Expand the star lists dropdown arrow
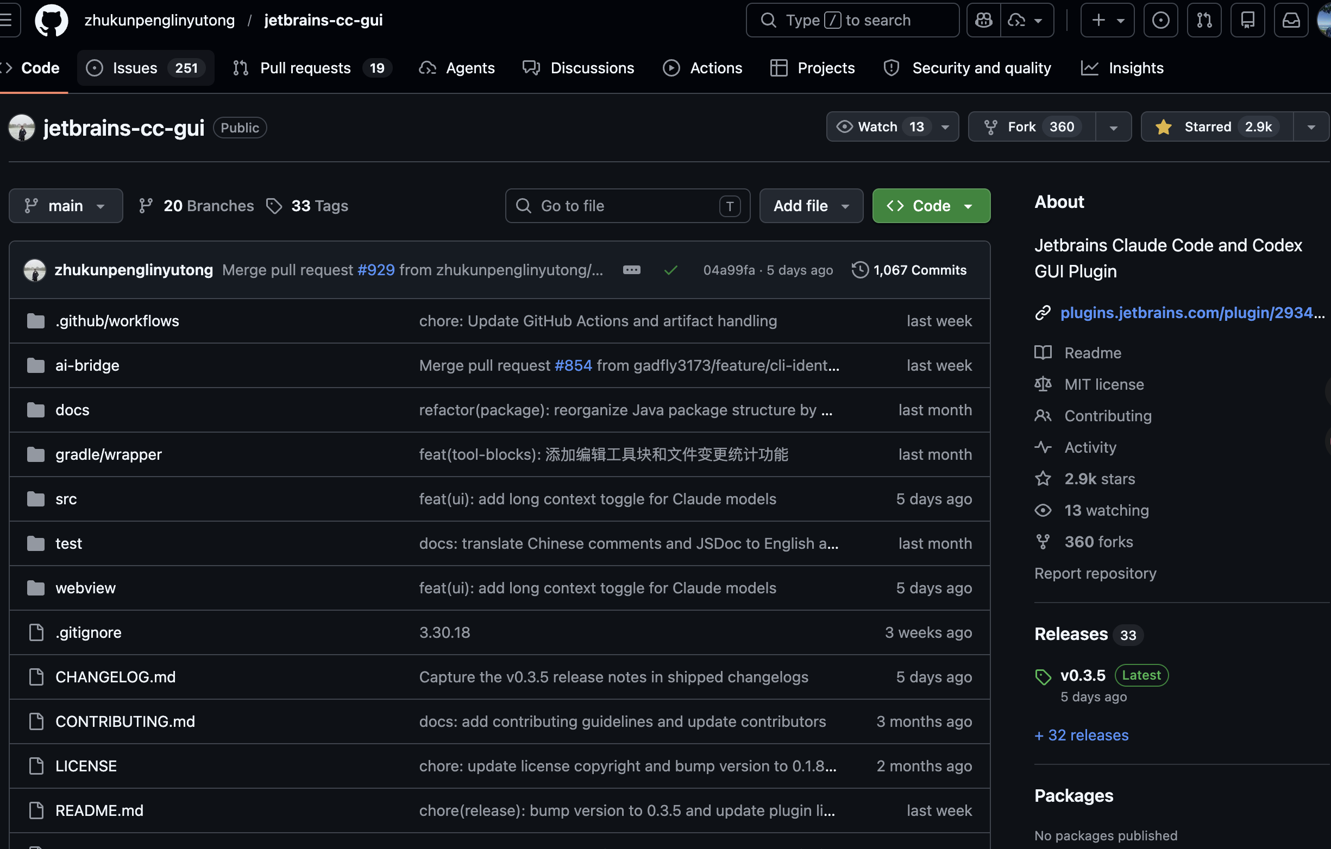This screenshot has height=849, width=1331. [x=1311, y=127]
